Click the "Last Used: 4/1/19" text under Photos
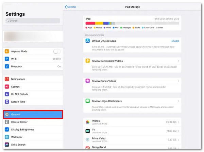This screenshot has height=152, width=204. point(100,124)
